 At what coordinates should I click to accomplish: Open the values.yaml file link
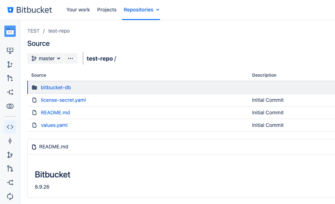pos(54,125)
